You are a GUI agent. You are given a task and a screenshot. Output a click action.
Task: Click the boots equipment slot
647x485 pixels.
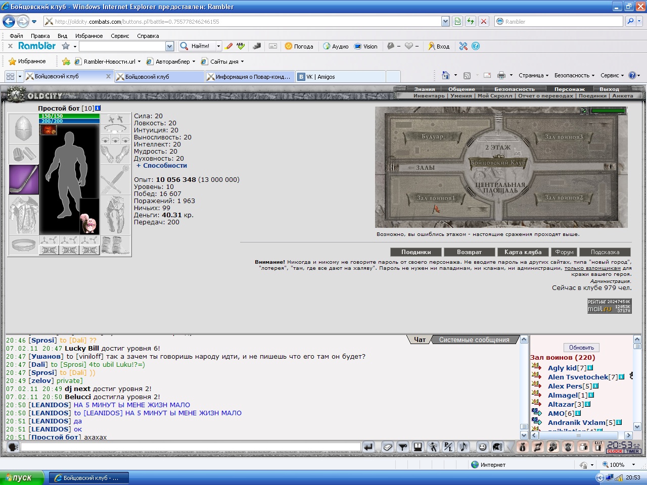point(116,246)
